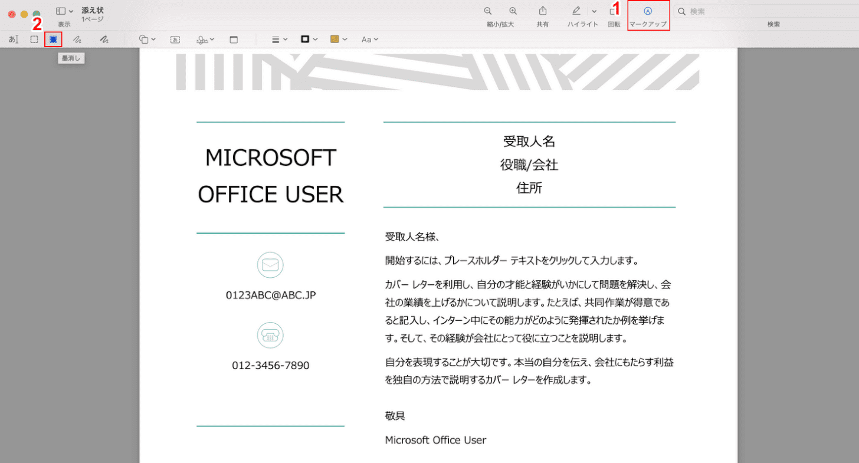
Task: Select the redact (墨消し) tool
Action: point(53,40)
